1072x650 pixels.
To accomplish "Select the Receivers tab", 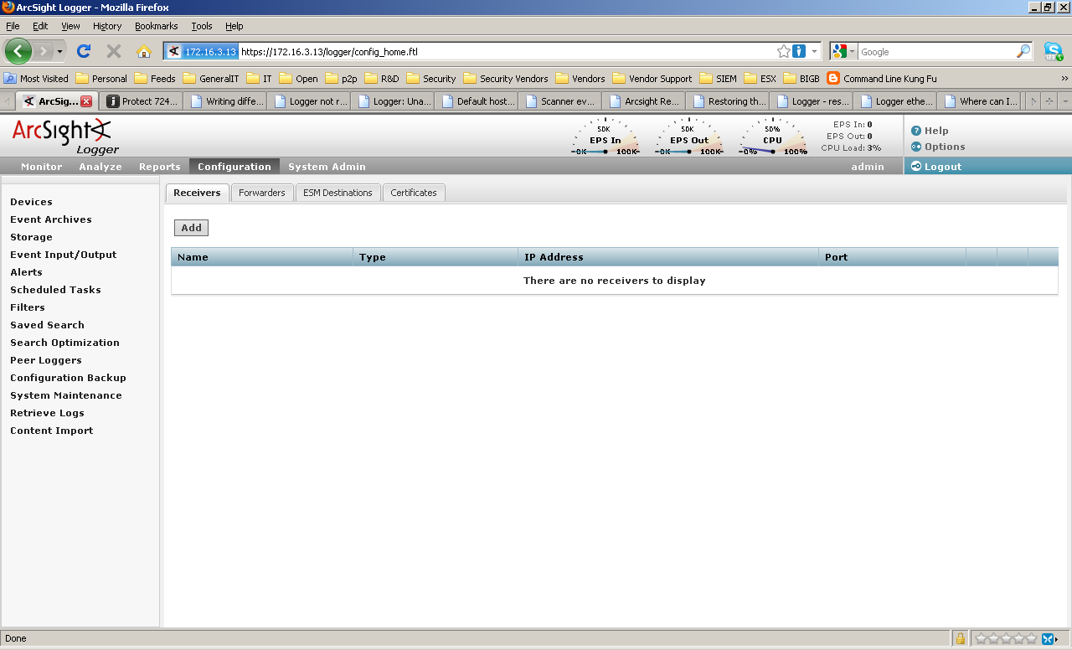I will pyautogui.click(x=197, y=193).
